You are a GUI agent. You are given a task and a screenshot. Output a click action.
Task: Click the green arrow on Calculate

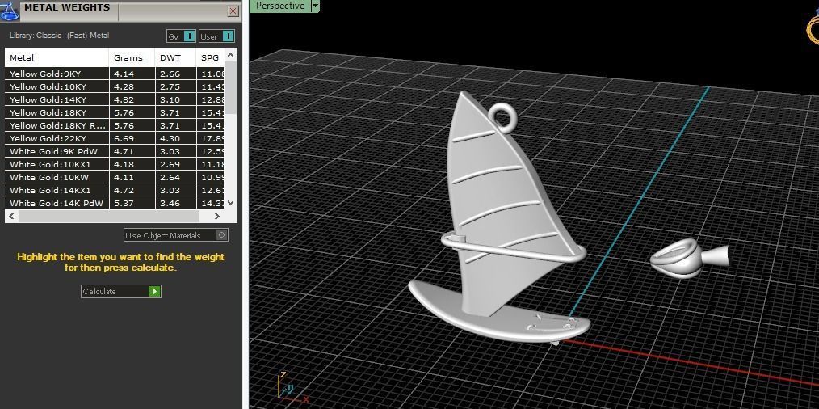[x=154, y=291]
